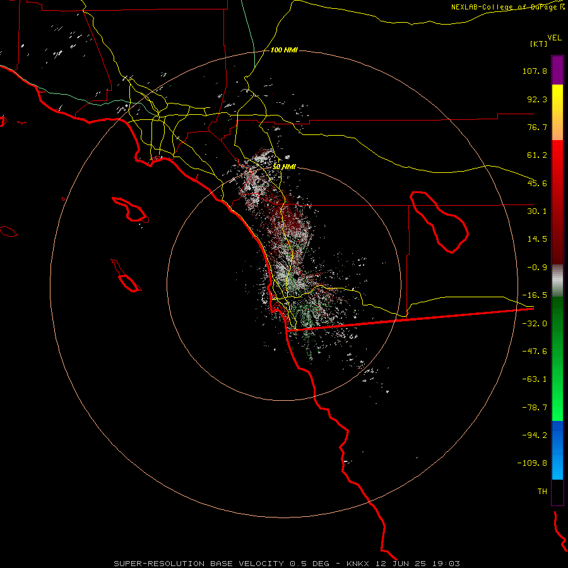The width and height of the screenshot is (568, 568).
Task: Select the -47.6 scale value
Action: tap(535, 352)
